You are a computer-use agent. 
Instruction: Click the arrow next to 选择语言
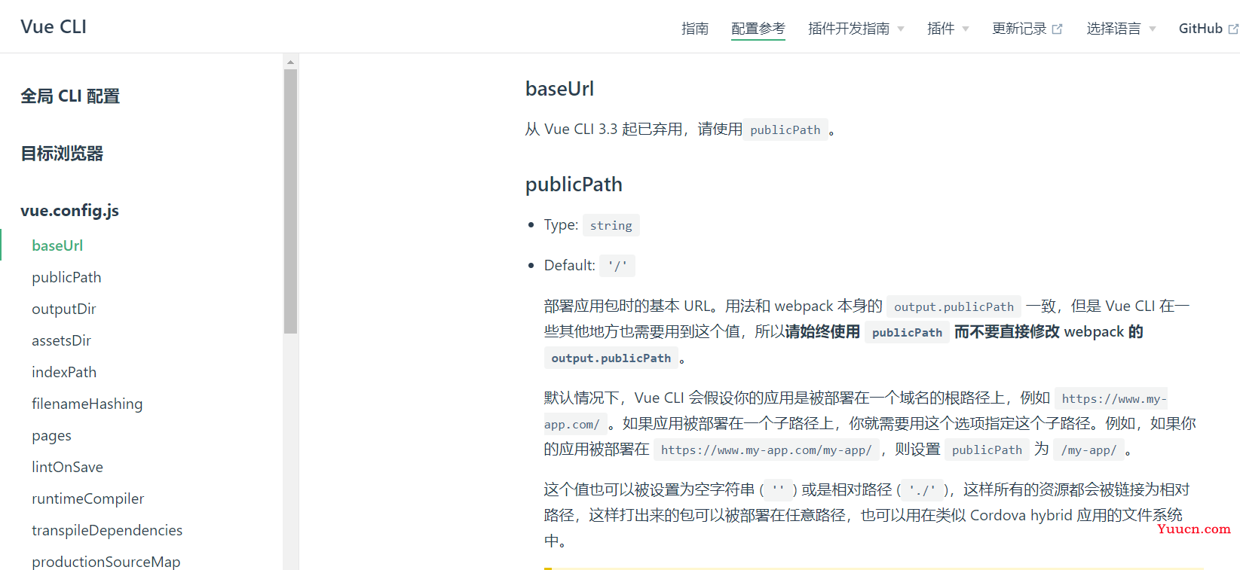pyautogui.click(x=1152, y=29)
